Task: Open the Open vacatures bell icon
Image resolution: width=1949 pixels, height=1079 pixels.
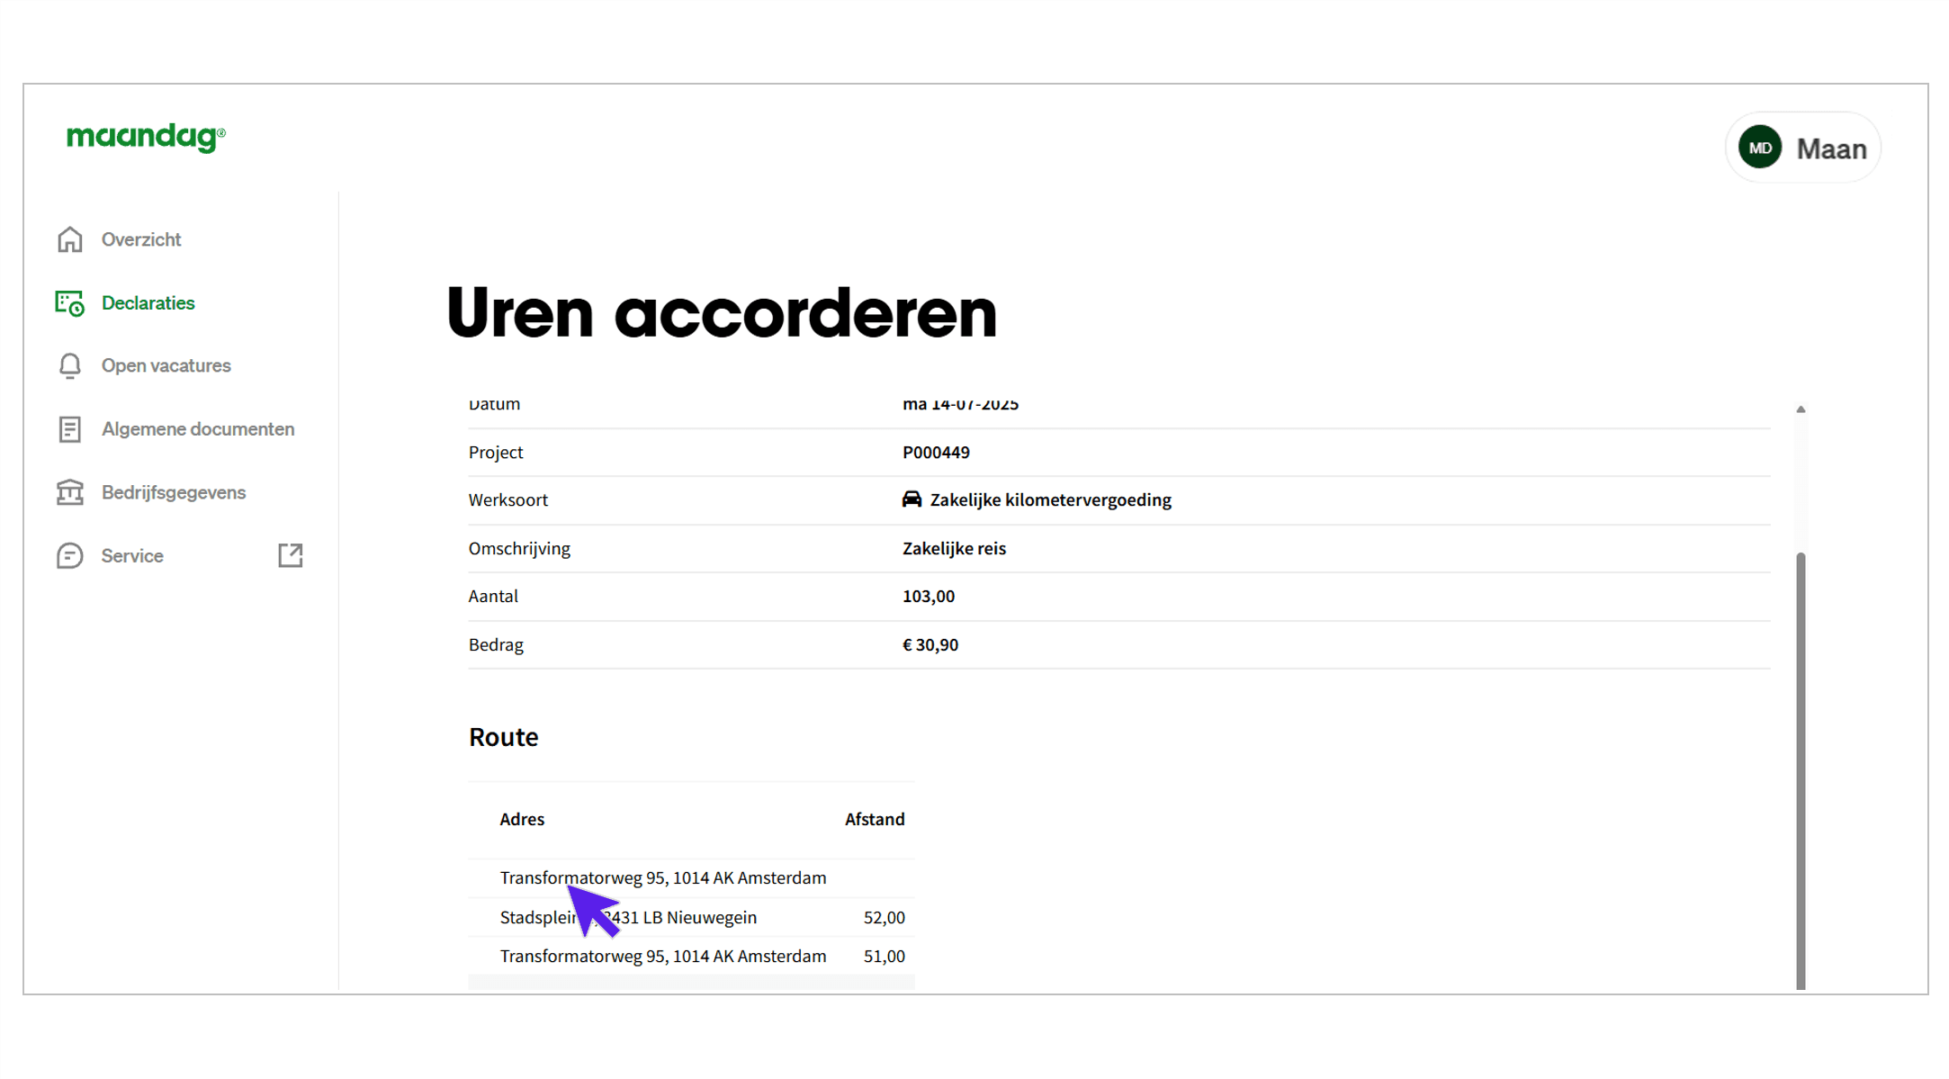Action: coord(69,365)
